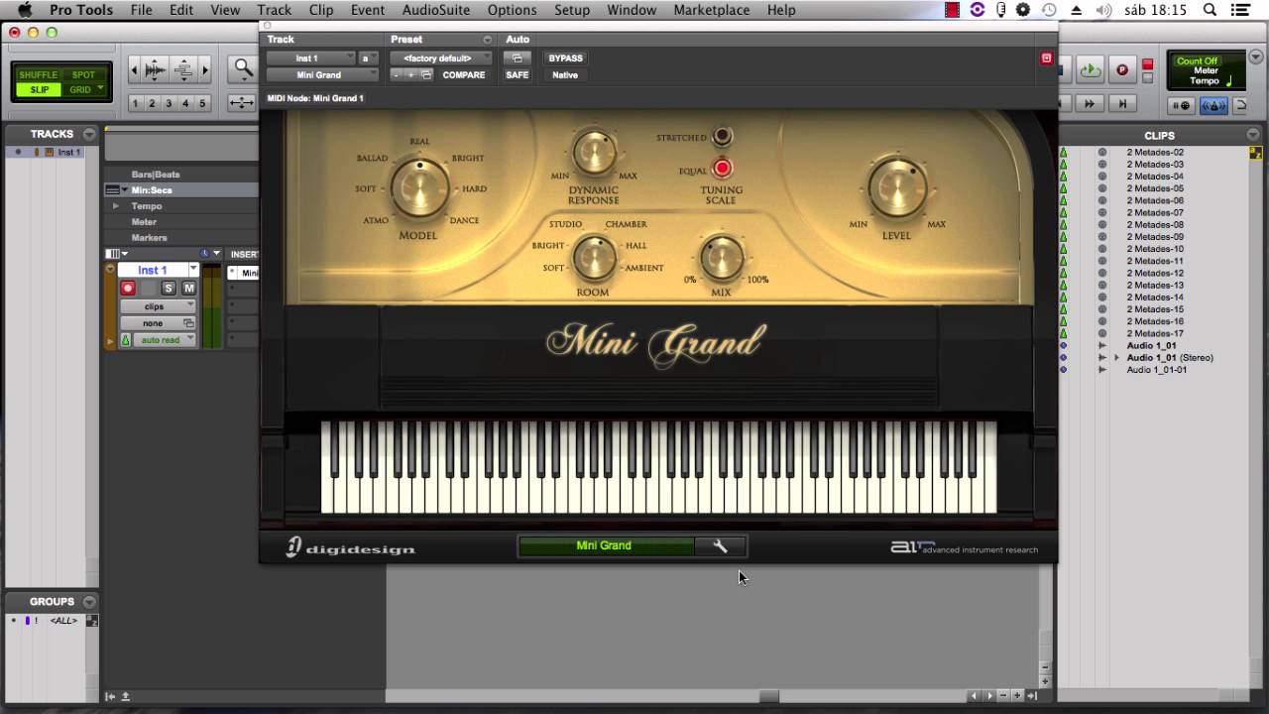
Task: Open the Mini Grand plug-in selector dropdown
Action: (x=322, y=75)
